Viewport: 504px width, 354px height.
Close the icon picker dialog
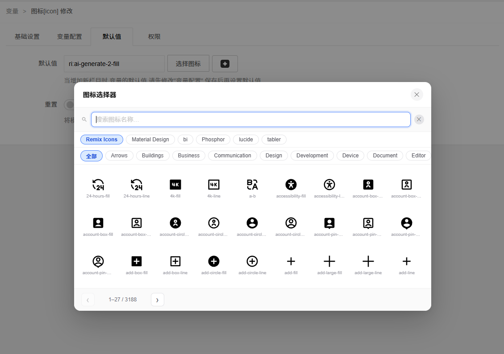click(417, 95)
